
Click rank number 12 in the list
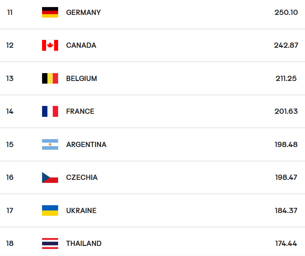10,46
